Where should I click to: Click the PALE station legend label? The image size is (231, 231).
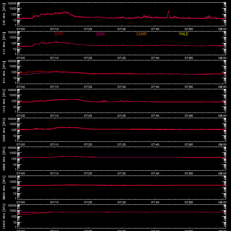coord(184,34)
